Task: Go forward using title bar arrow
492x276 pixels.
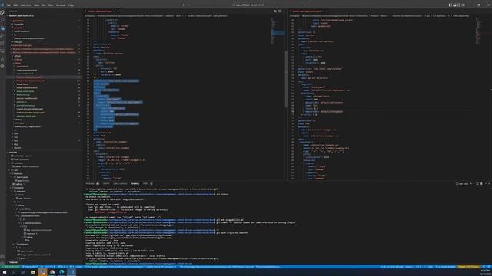Action: 188,5
